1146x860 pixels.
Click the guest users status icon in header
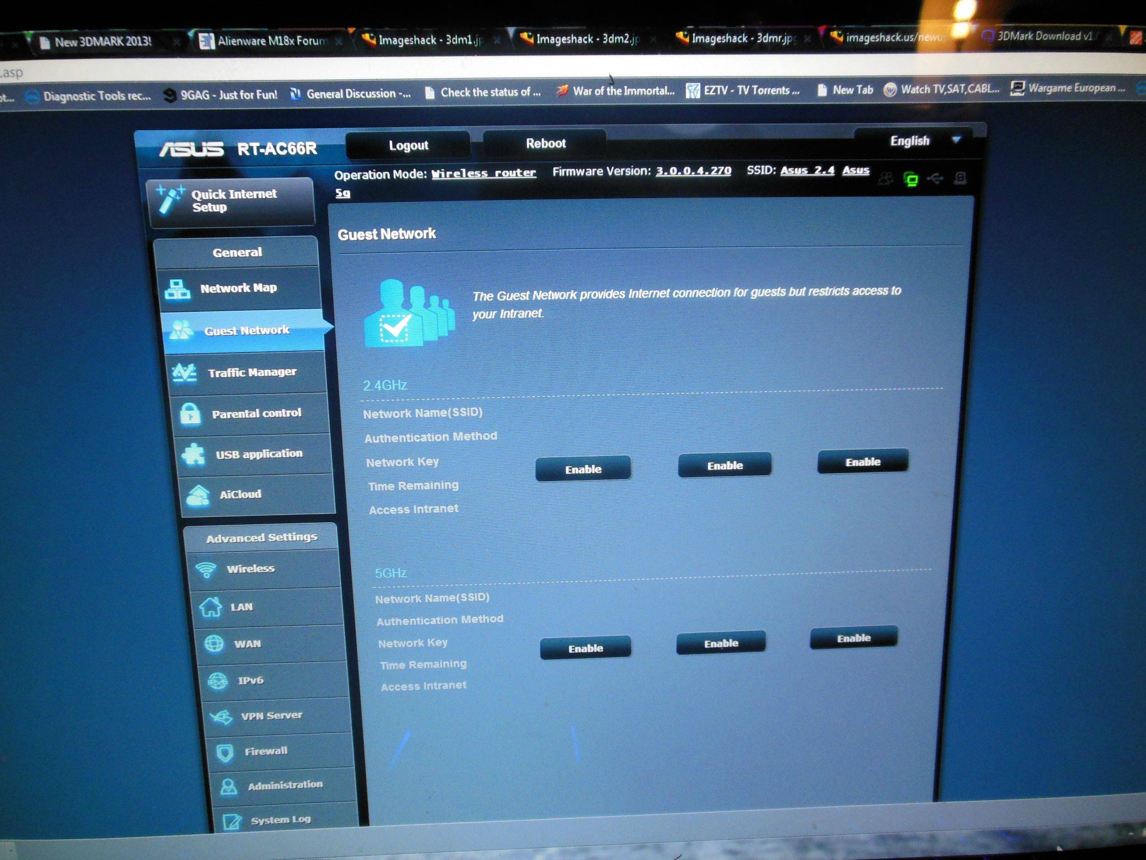point(885,179)
